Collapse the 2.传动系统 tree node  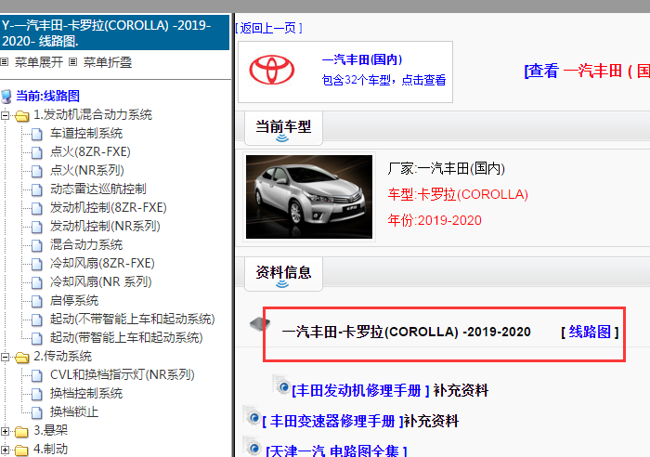point(5,357)
